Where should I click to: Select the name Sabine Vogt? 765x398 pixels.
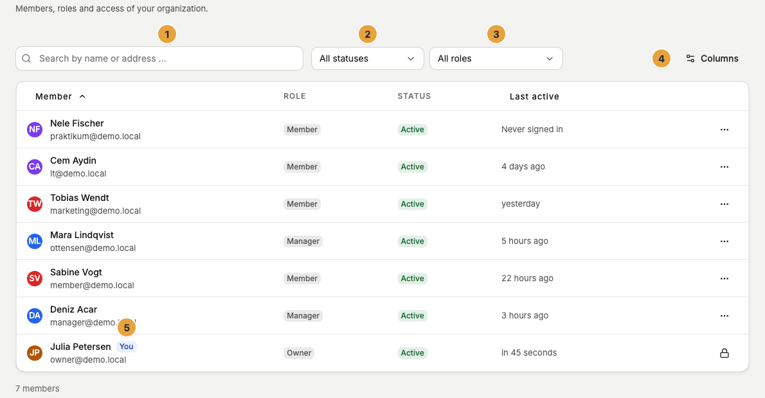(x=76, y=272)
